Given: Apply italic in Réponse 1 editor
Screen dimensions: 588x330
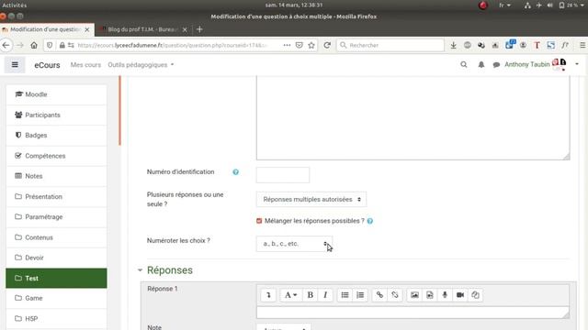Looking at the screenshot, I should click(x=325, y=295).
